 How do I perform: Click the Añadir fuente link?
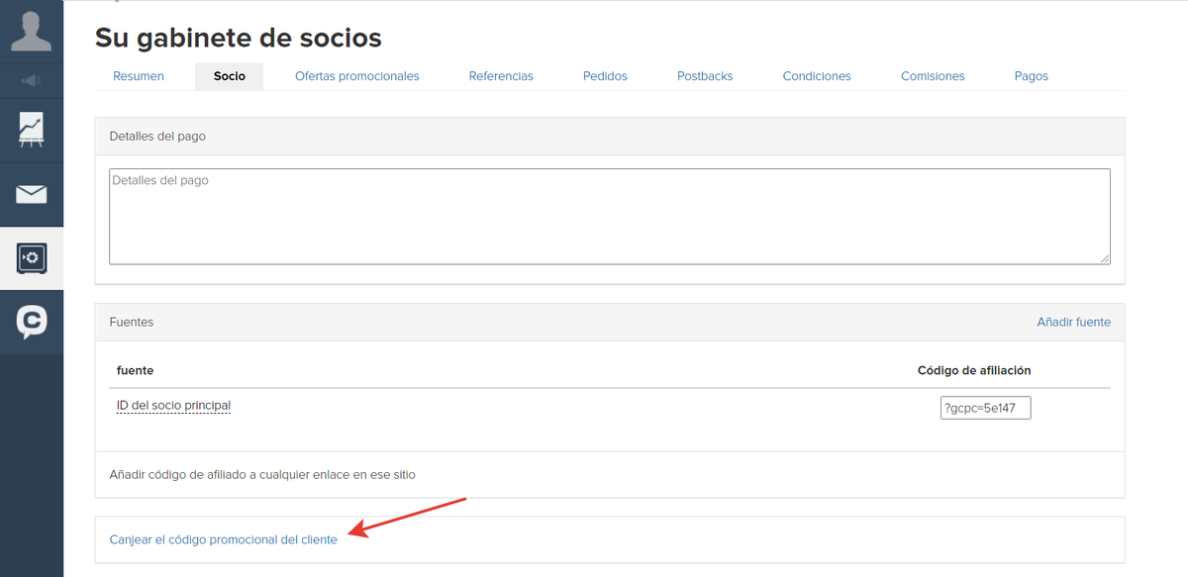click(1073, 322)
